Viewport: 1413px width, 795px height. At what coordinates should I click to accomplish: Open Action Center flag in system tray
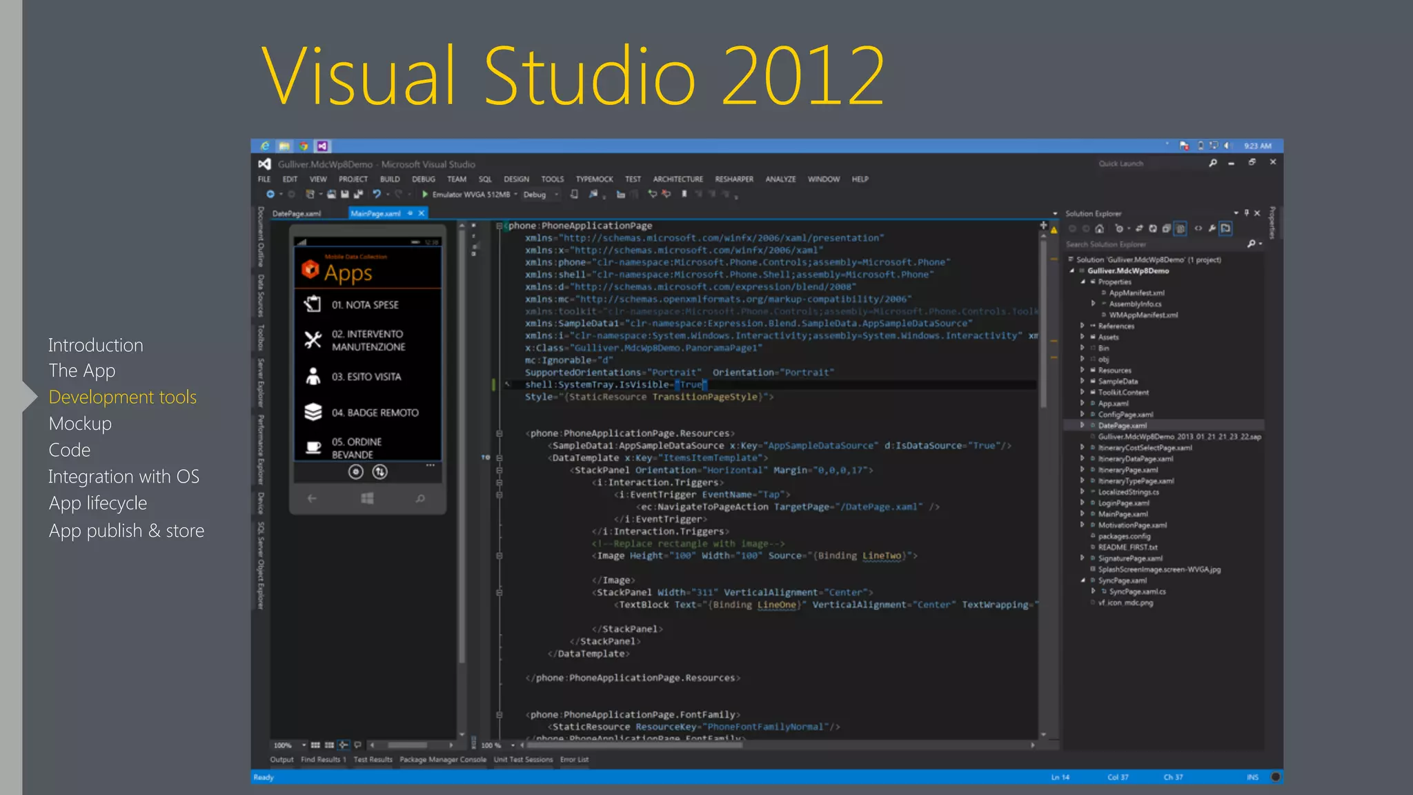[1185, 146]
